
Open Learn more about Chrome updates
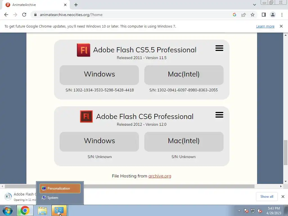(x=265, y=26)
